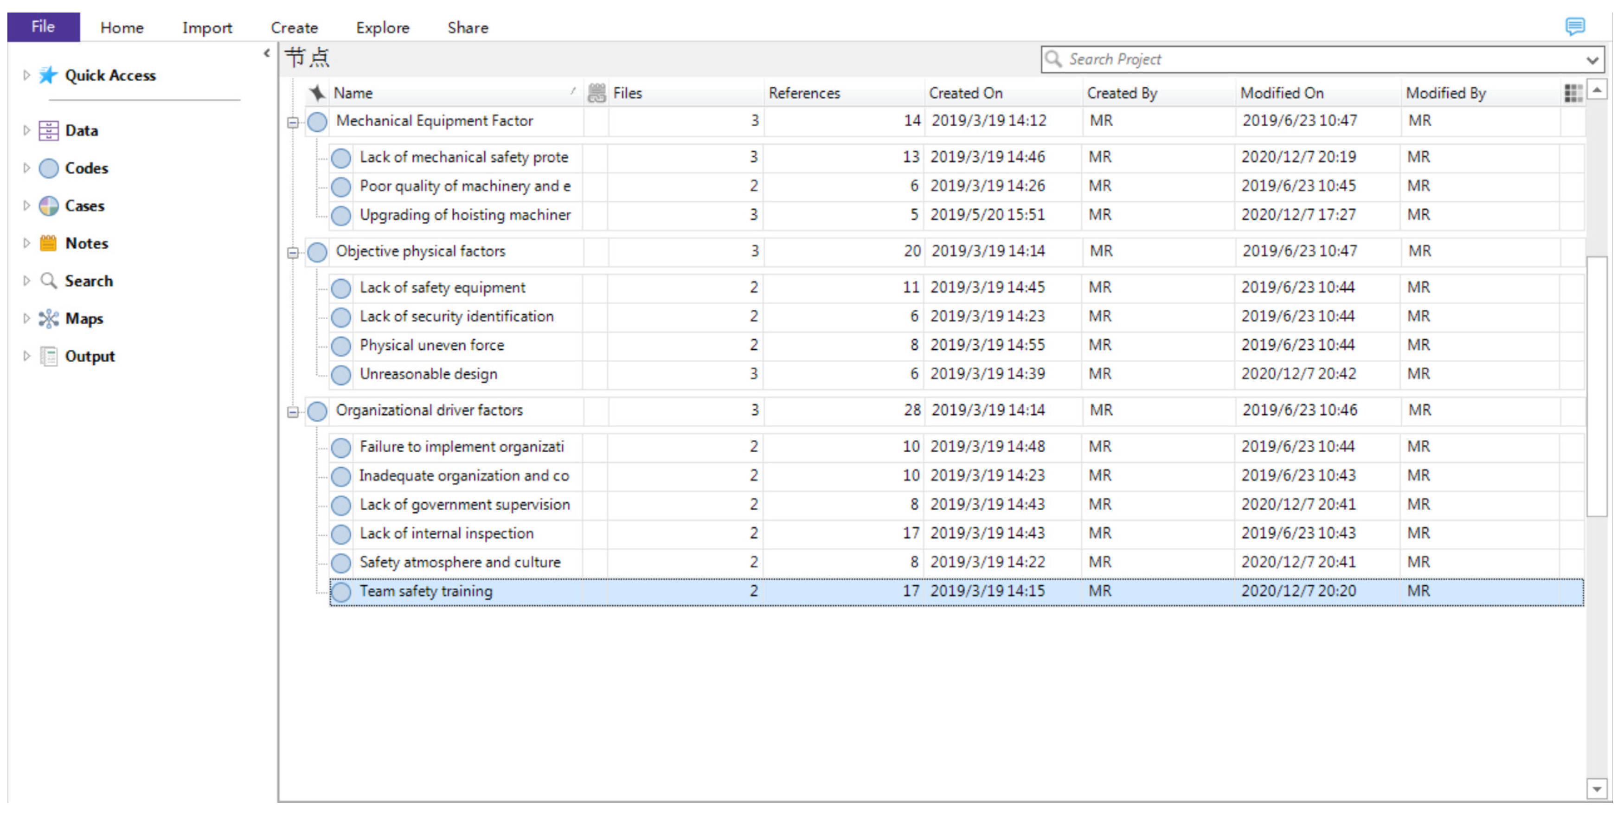Click the Quick Access star icon
The height and width of the screenshot is (814, 1624).
(x=48, y=75)
